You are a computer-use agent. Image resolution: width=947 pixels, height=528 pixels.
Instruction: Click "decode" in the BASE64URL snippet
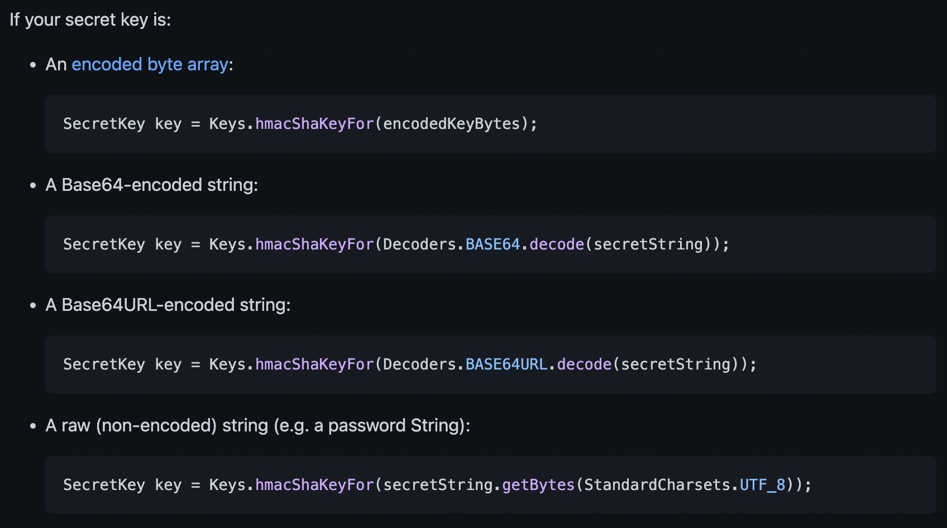tap(584, 364)
